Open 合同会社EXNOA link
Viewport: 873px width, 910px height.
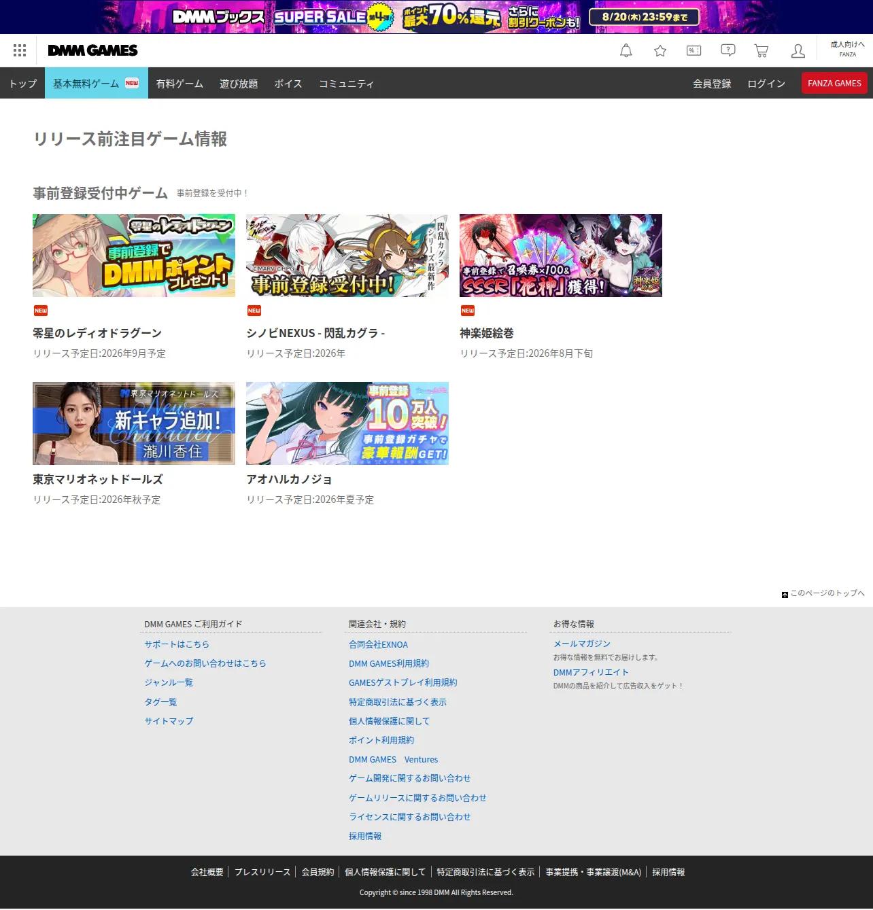379,644
